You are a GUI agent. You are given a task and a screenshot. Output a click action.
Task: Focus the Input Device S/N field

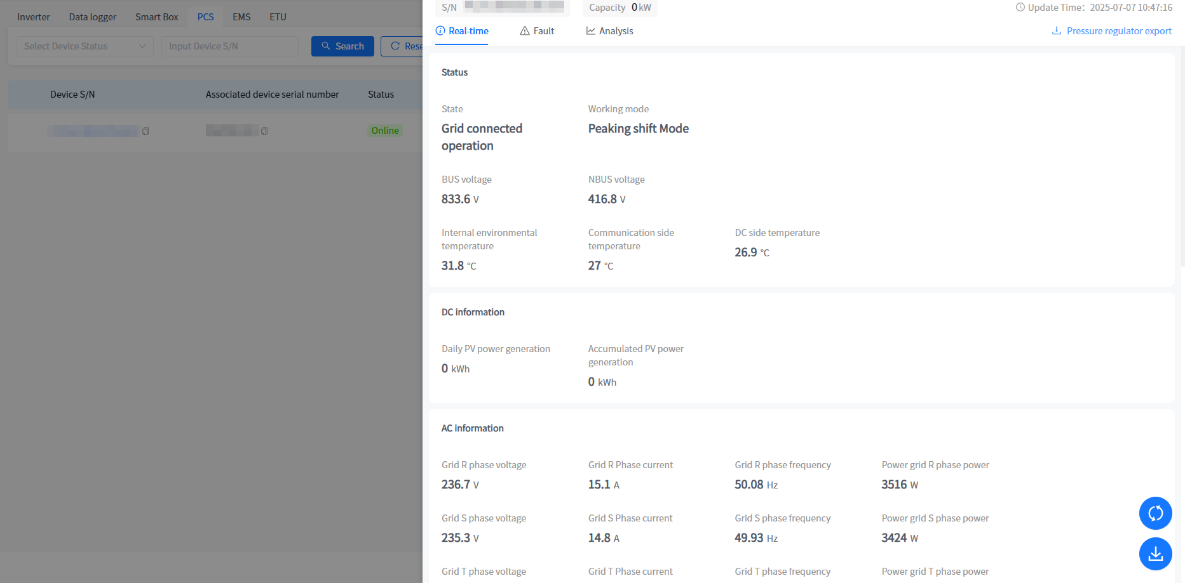(x=229, y=46)
